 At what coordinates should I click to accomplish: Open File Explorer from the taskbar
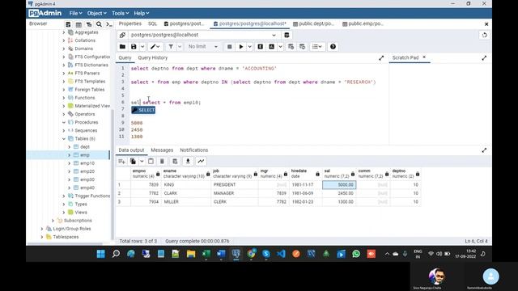click(x=191, y=254)
